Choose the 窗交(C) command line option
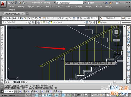The height and width of the screenshot is (97, 131). 27,91
